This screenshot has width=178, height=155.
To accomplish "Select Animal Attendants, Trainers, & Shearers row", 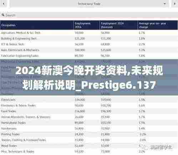I will point(89,117).
